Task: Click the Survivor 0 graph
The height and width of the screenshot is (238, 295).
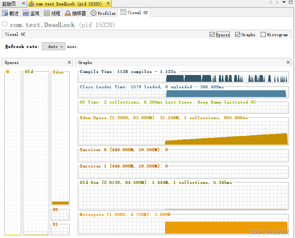Action: tap(183, 157)
